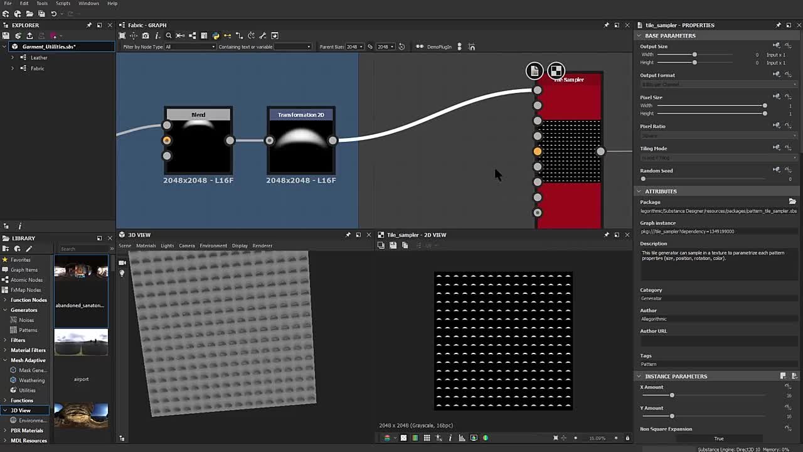The image size is (803, 452).
Task: Toggle the Non Square Expansion True button
Action: [718, 439]
